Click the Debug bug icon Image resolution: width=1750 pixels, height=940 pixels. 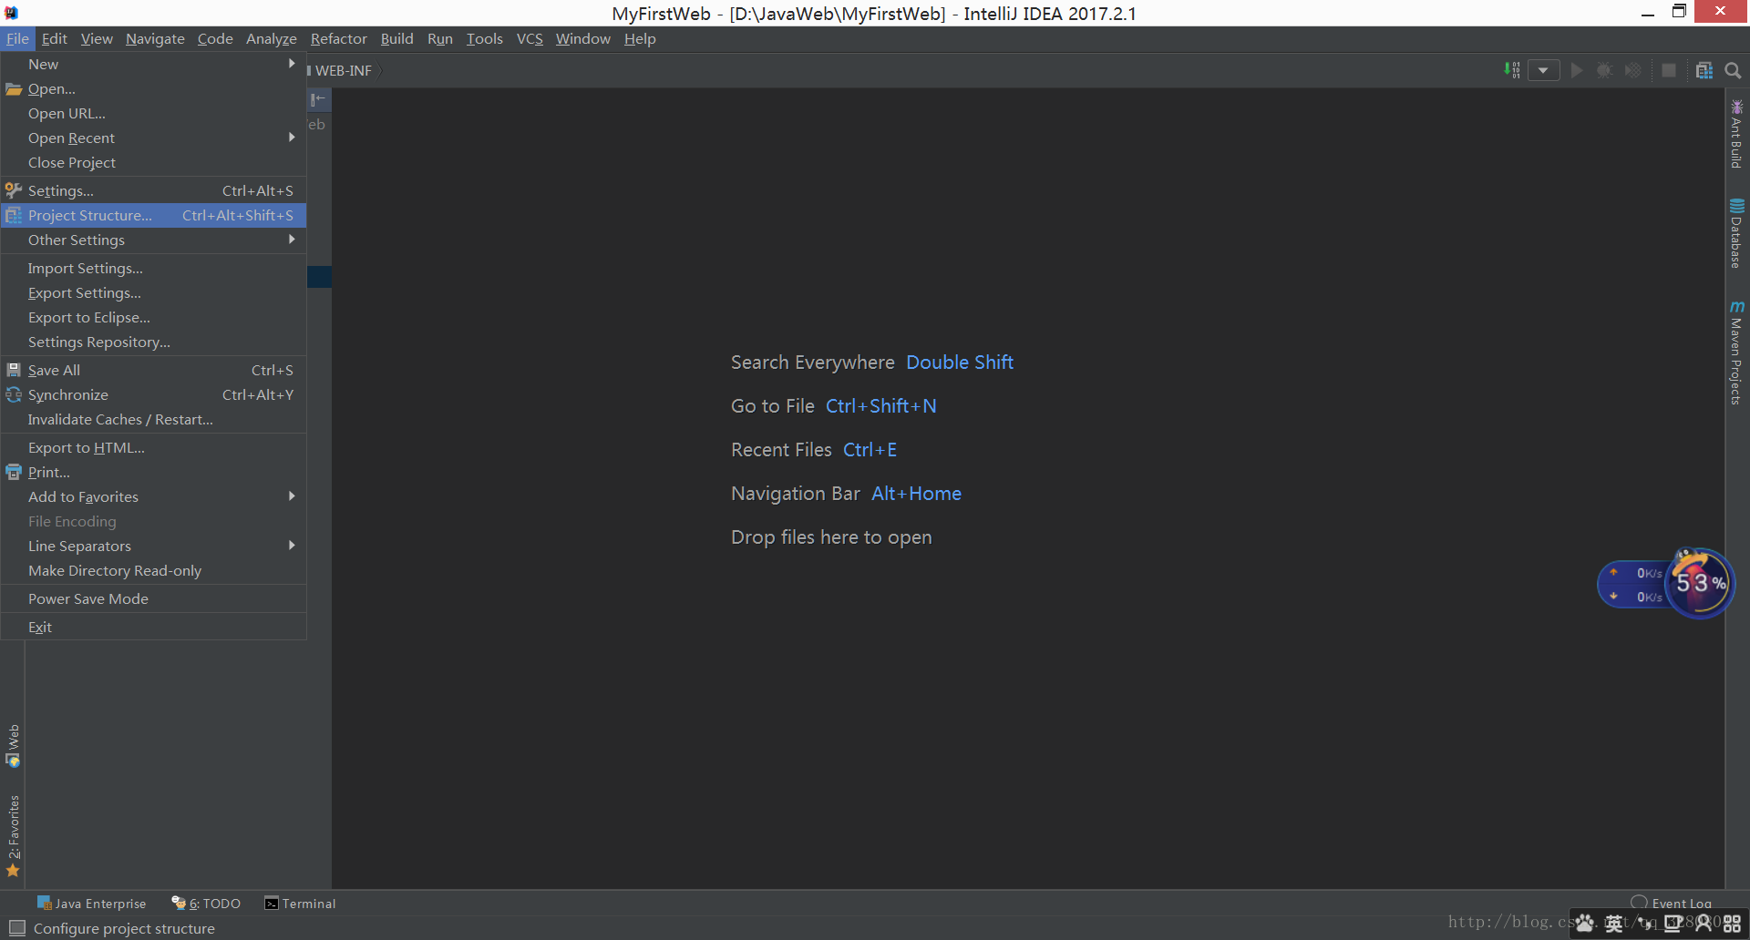coord(1605,70)
